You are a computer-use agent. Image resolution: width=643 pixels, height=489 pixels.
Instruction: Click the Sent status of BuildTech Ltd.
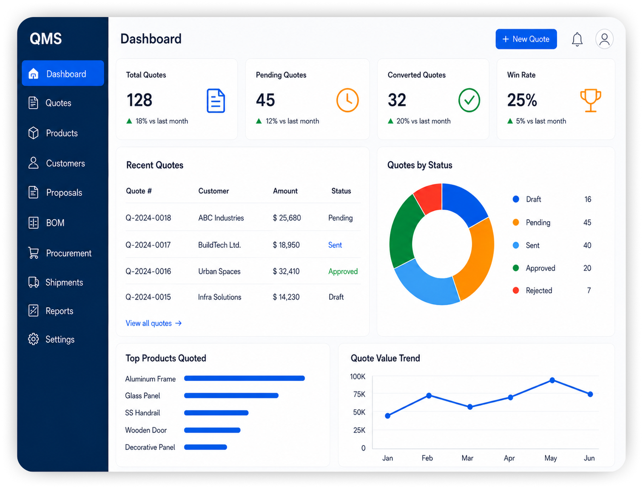pos(335,245)
